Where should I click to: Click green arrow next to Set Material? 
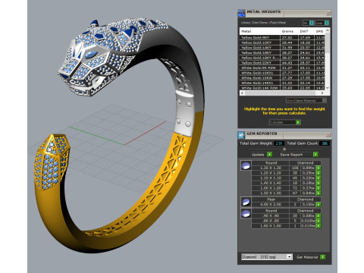322,257
